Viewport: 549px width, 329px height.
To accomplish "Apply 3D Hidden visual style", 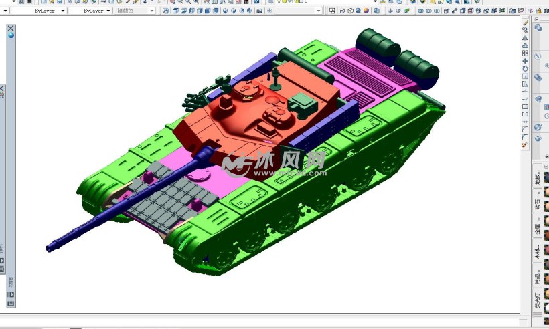I will pos(350,11).
